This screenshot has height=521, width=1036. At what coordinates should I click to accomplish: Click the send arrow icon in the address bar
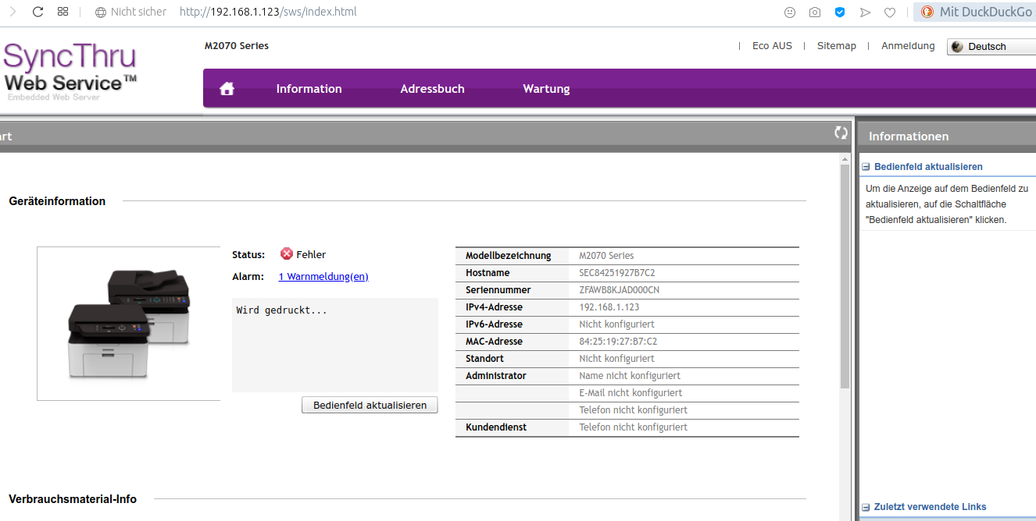pyautogui.click(x=865, y=12)
